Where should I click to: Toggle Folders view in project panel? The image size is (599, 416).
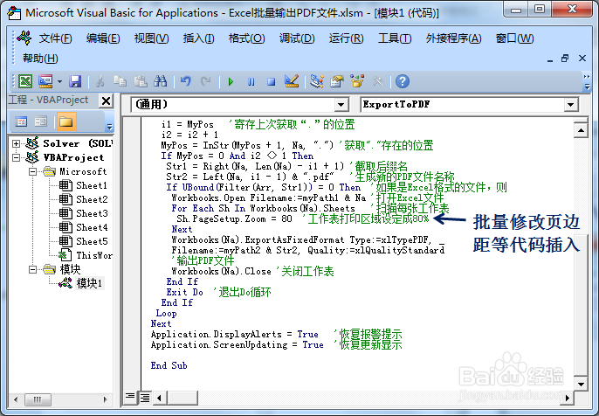click(66, 121)
